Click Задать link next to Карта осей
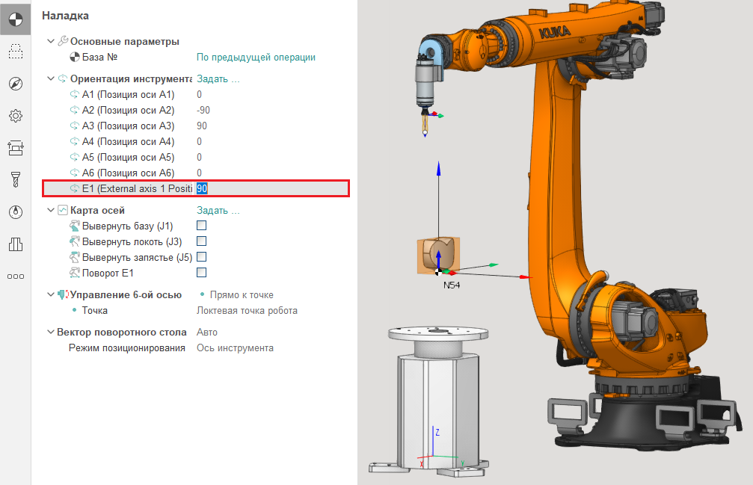 tap(218, 210)
